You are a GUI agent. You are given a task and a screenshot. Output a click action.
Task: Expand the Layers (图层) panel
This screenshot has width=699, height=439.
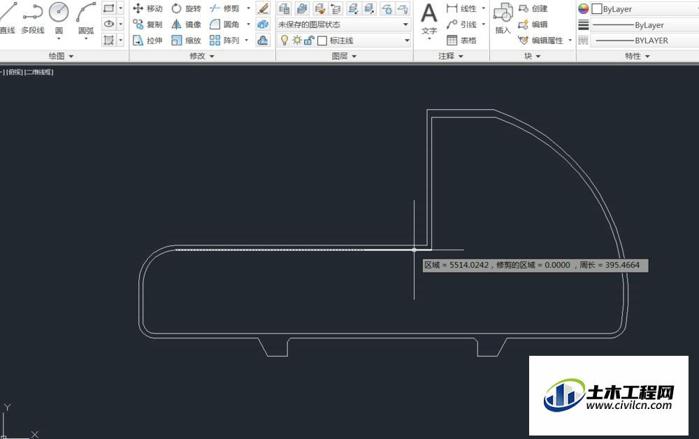[344, 56]
